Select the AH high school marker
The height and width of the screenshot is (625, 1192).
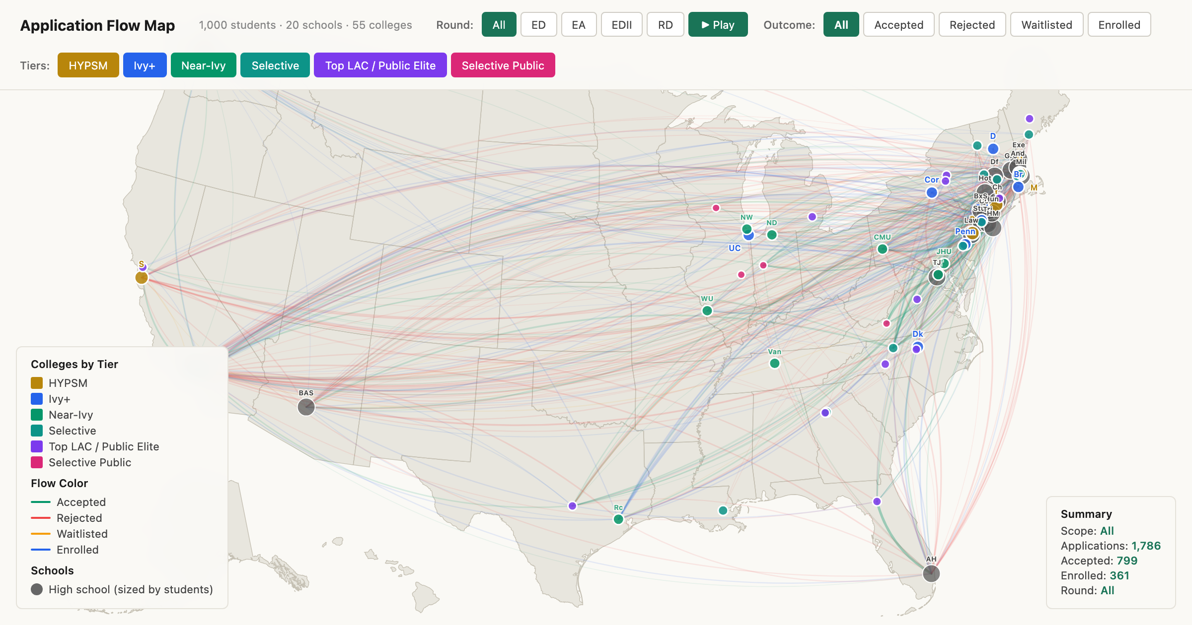tap(931, 573)
